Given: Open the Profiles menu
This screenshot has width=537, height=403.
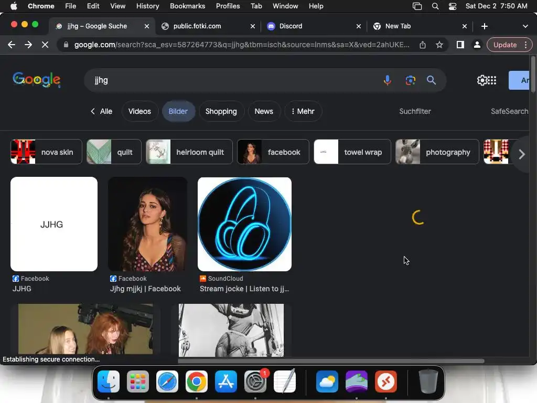Looking at the screenshot, I should [x=228, y=6].
